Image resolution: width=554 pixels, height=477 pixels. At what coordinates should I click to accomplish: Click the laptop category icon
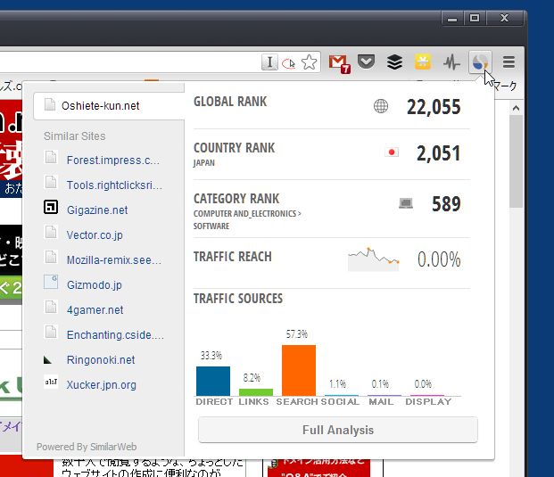(x=406, y=203)
